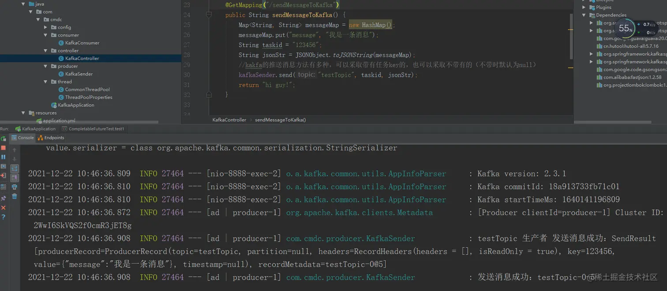Jump down the stack trace arrow

15,159
